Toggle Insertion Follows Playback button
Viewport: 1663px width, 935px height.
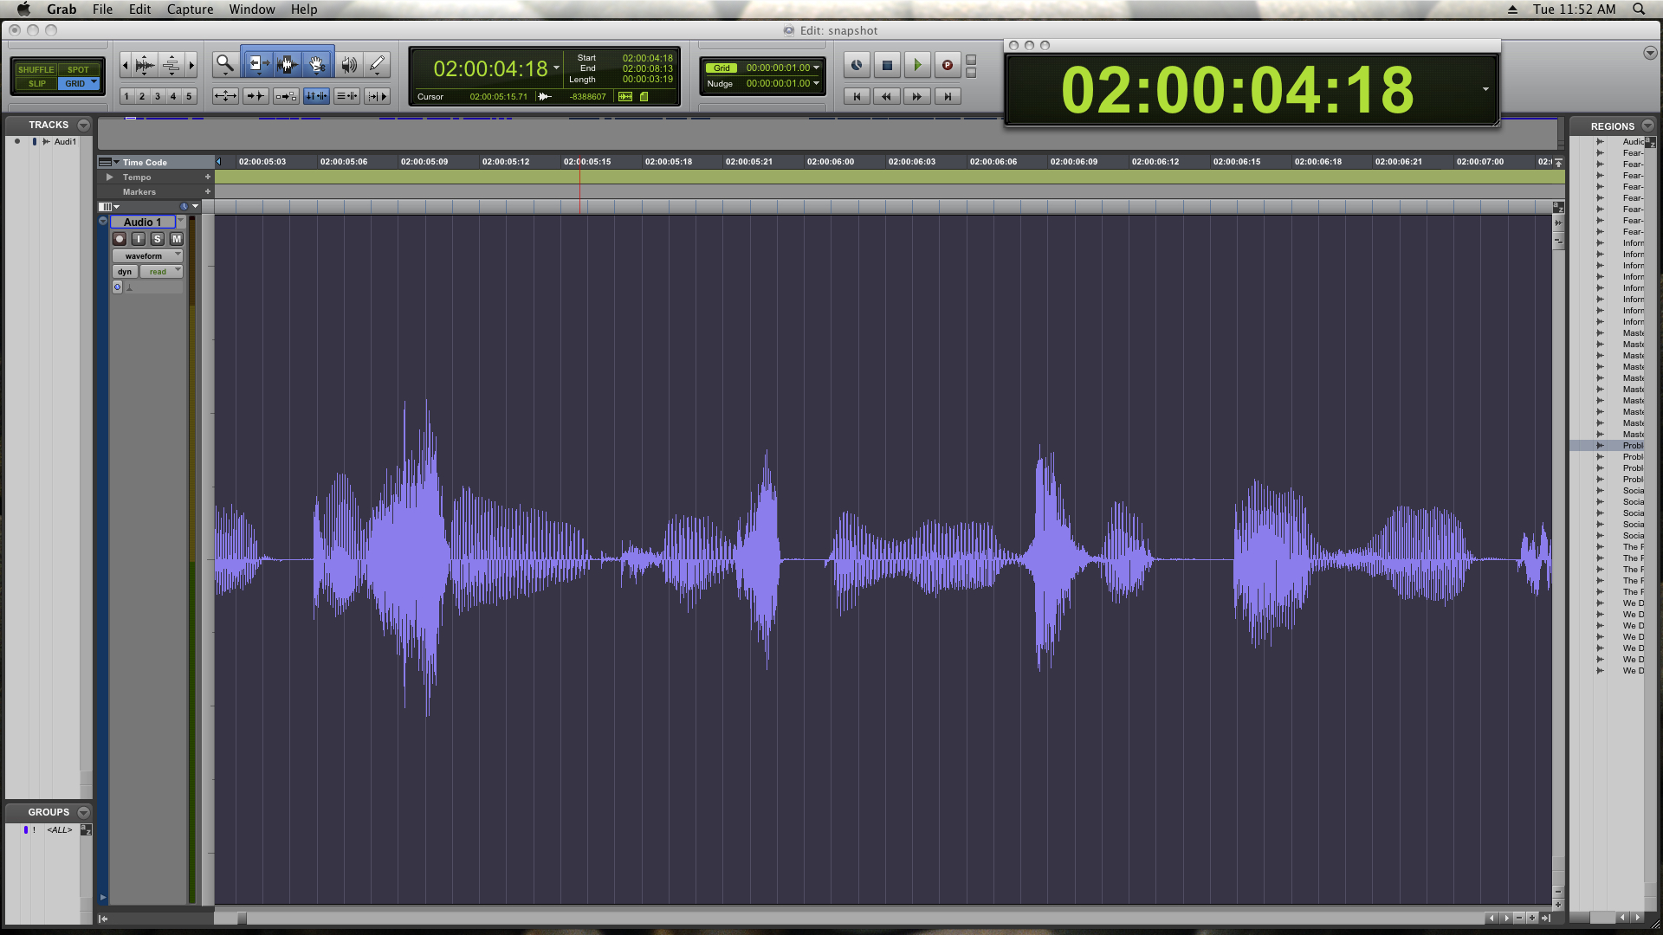click(377, 96)
